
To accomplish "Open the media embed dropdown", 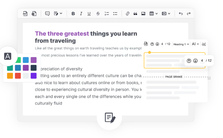I will tap(166, 14).
